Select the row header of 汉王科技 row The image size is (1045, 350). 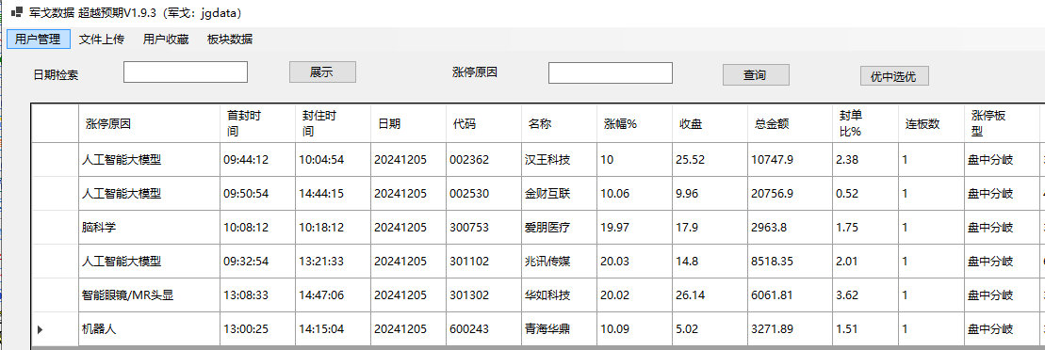tap(56, 160)
